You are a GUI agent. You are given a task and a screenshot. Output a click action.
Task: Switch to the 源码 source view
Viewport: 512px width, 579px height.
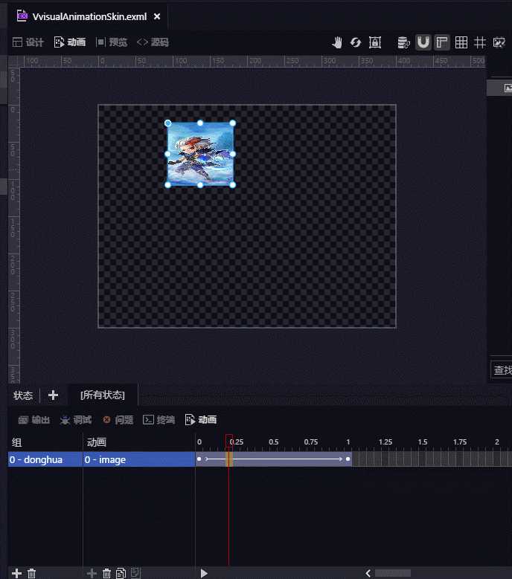[x=153, y=42]
